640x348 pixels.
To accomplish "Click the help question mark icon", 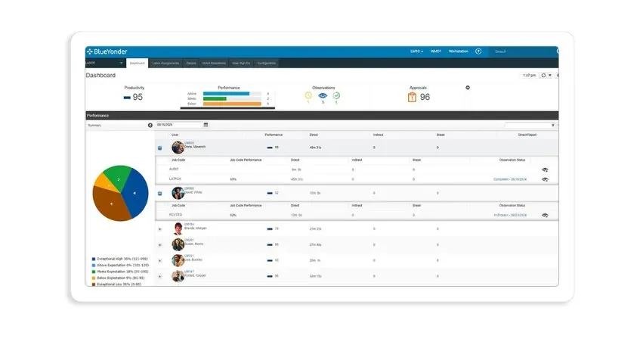I will pyautogui.click(x=478, y=51).
